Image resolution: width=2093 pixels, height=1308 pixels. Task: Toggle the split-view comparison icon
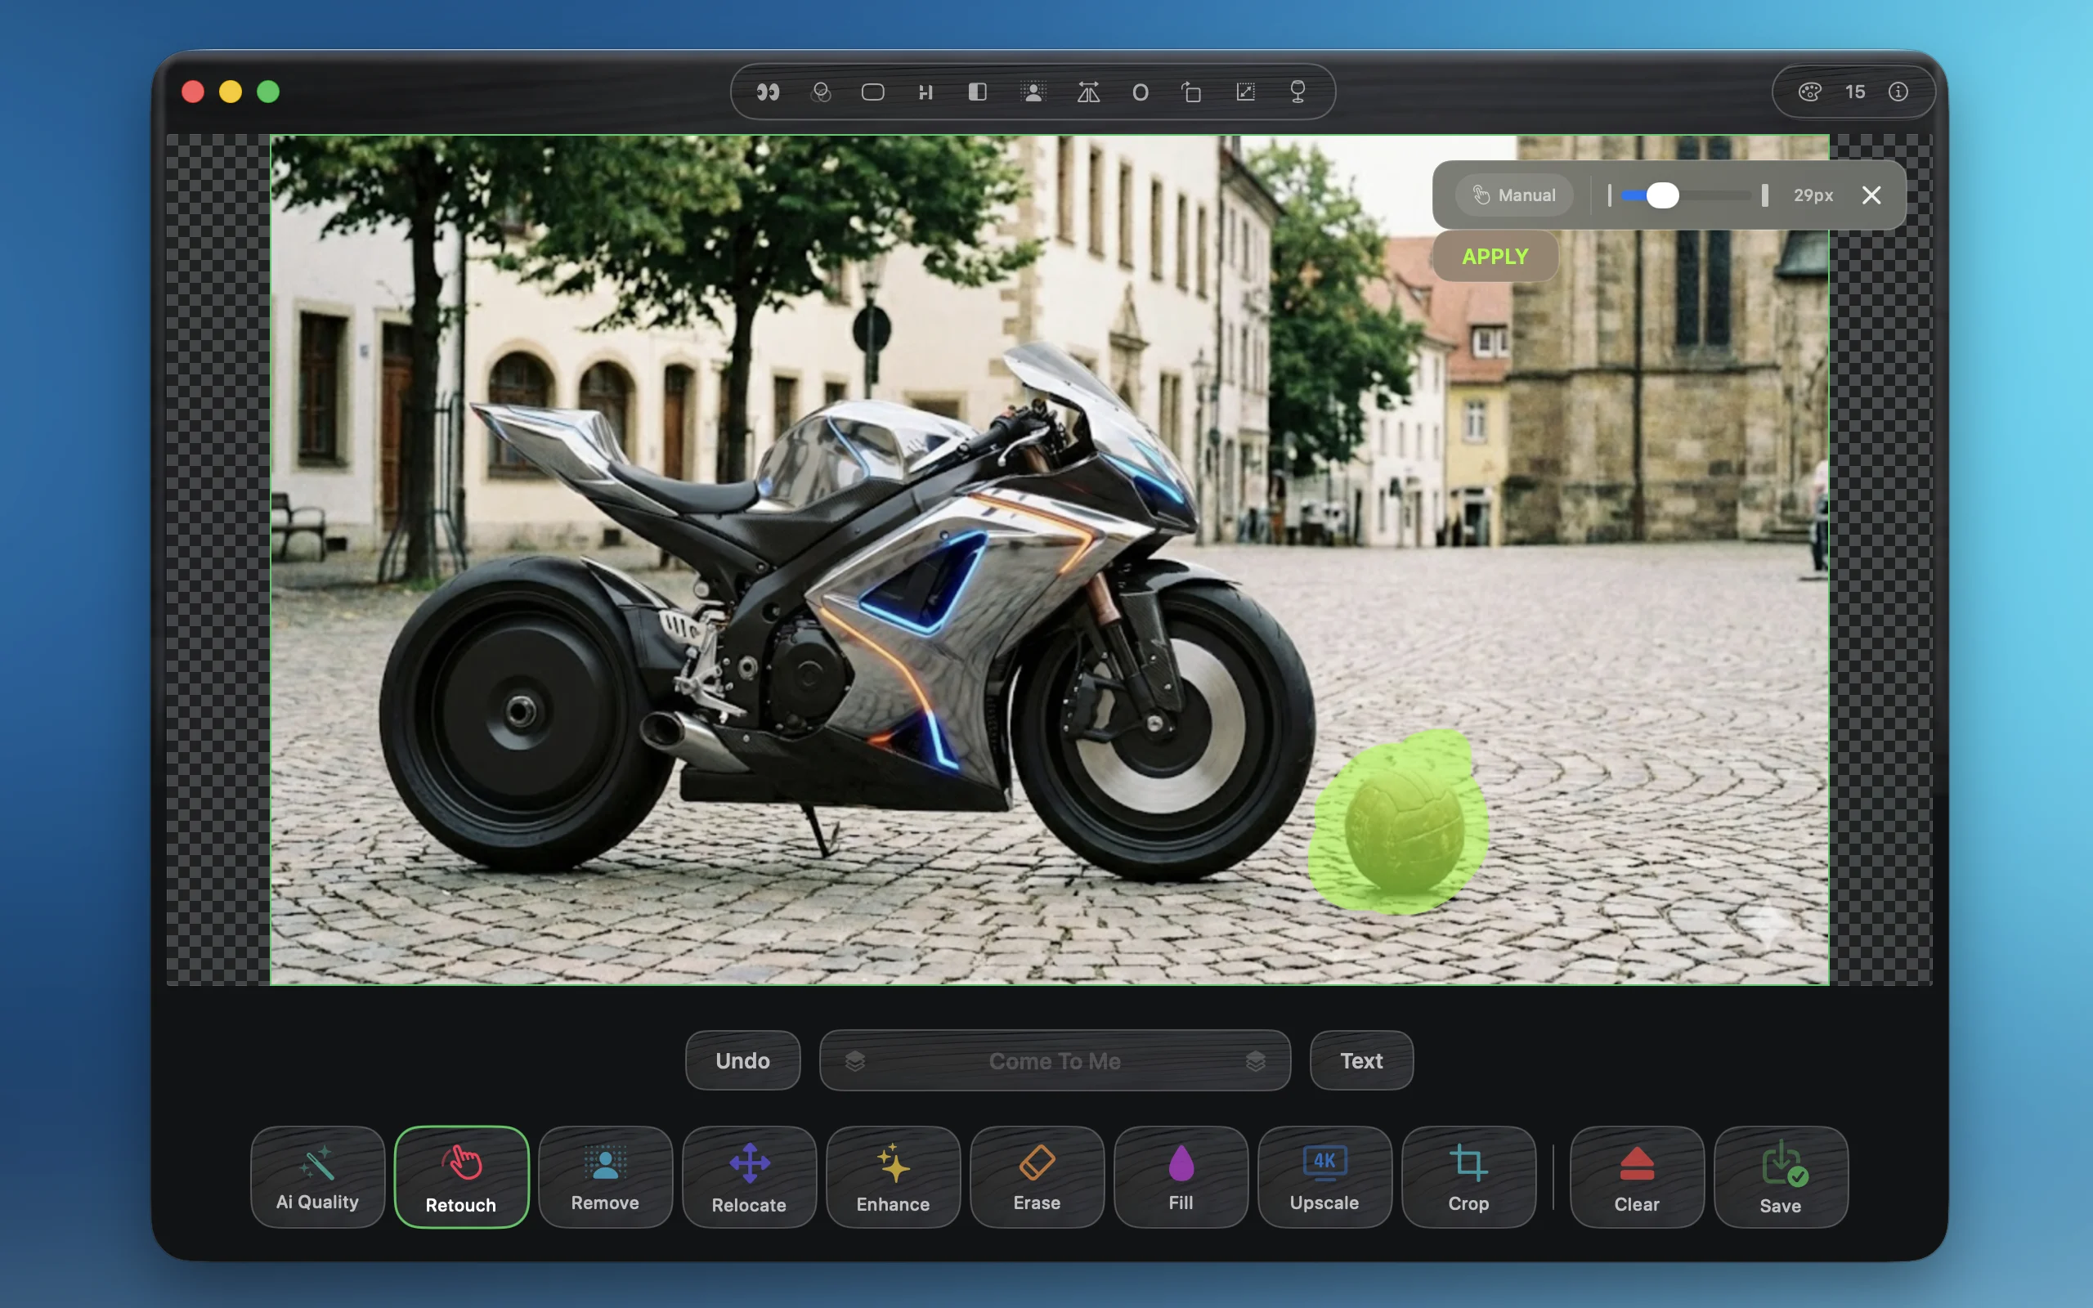977,92
